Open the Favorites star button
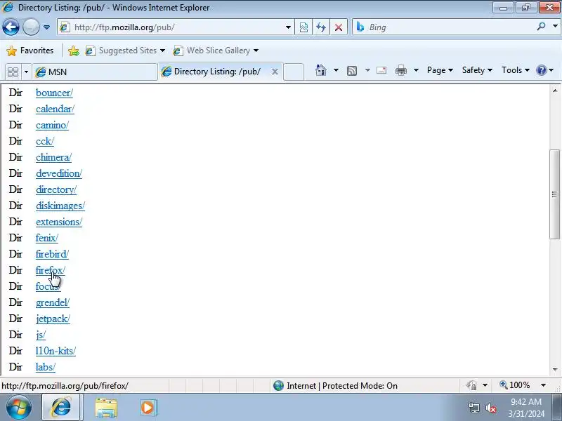 pyautogui.click(x=30, y=51)
